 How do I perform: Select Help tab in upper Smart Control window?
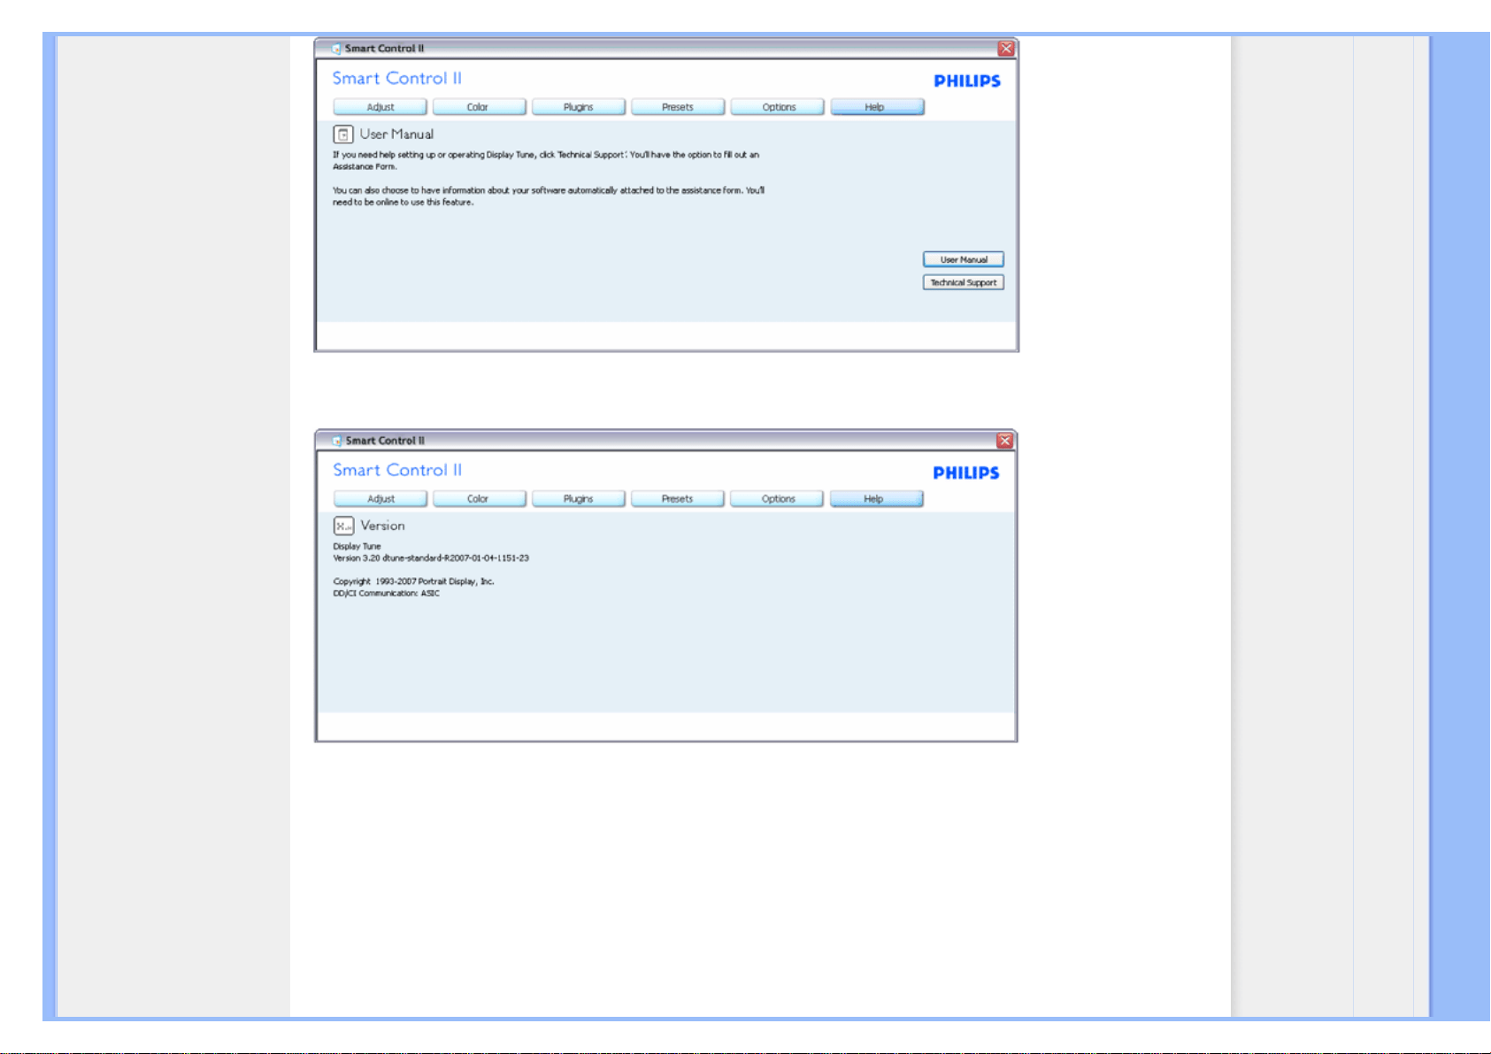pos(877,107)
